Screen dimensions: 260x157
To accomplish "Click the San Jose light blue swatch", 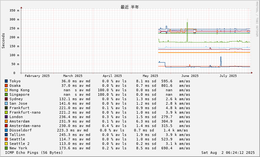I will 6,103.
